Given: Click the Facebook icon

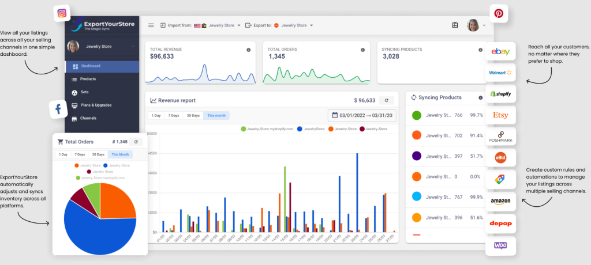Looking at the screenshot, I should [x=58, y=109].
